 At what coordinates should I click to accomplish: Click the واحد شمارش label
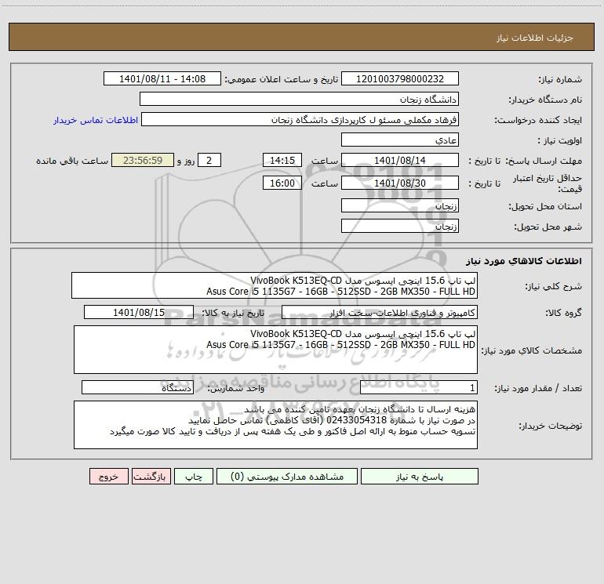click(x=236, y=389)
